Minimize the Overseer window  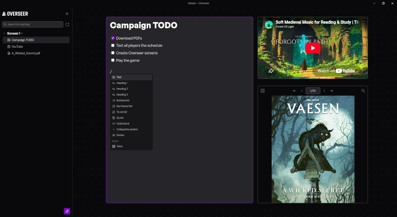(x=374, y=3)
